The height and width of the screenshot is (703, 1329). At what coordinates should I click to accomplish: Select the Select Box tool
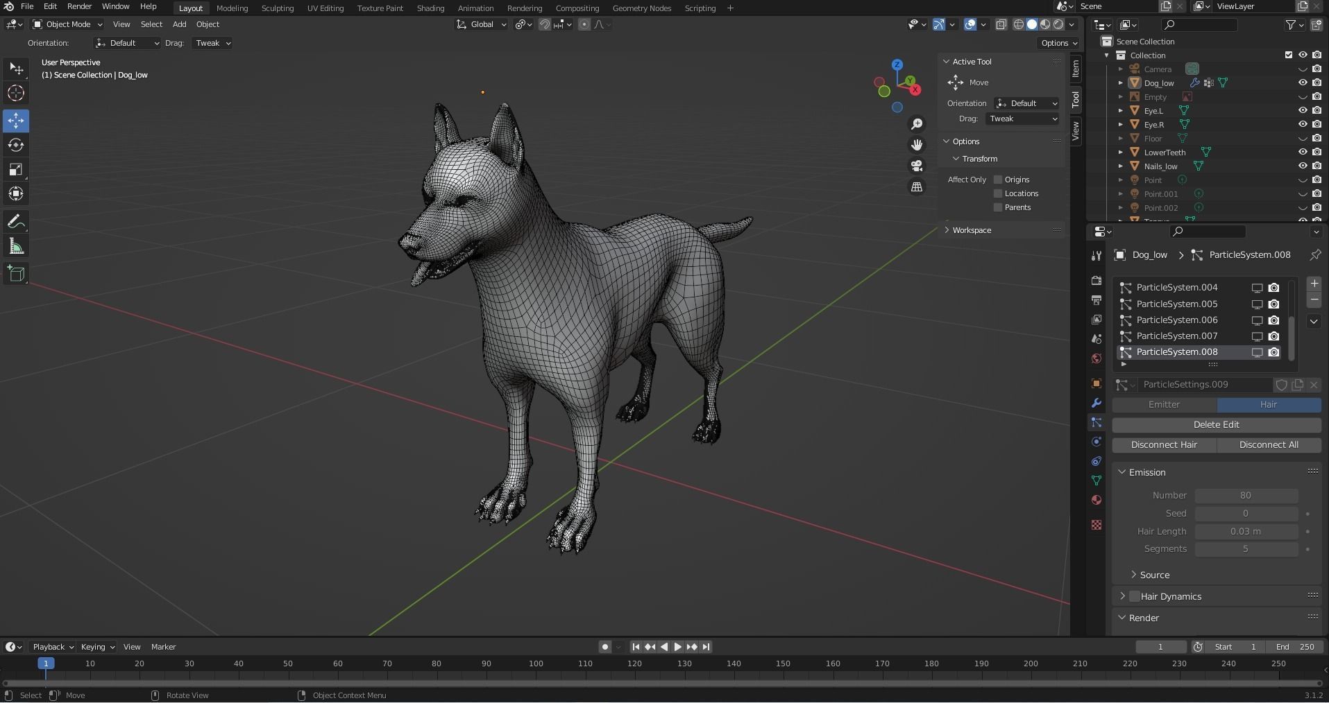click(x=16, y=69)
